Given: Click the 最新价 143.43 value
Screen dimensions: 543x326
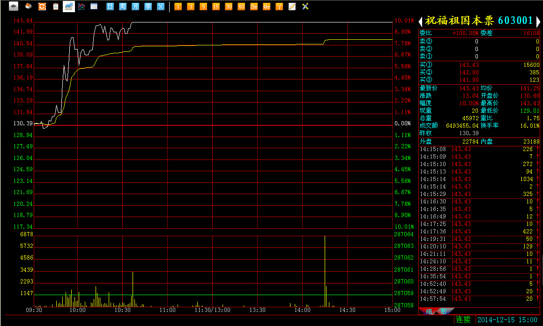Looking at the screenshot, I should coord(469,88).
